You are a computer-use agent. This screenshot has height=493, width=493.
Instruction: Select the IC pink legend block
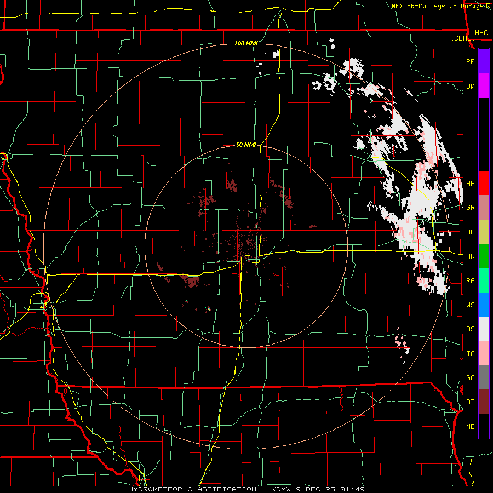pos(484,353)
